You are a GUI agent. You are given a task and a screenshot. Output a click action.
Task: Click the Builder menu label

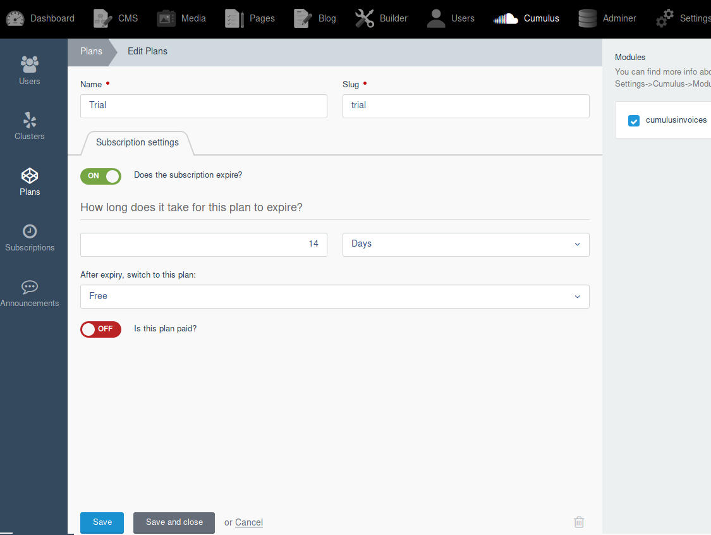(394, 18)
